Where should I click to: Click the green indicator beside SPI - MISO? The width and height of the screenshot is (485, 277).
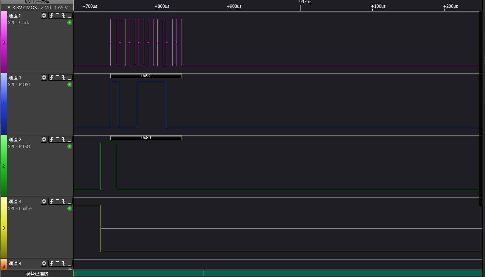click(70, 147)
